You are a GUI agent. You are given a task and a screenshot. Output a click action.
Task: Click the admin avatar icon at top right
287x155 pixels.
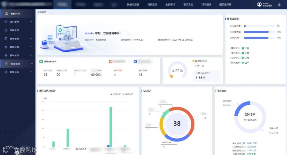[x=259, y=4]
